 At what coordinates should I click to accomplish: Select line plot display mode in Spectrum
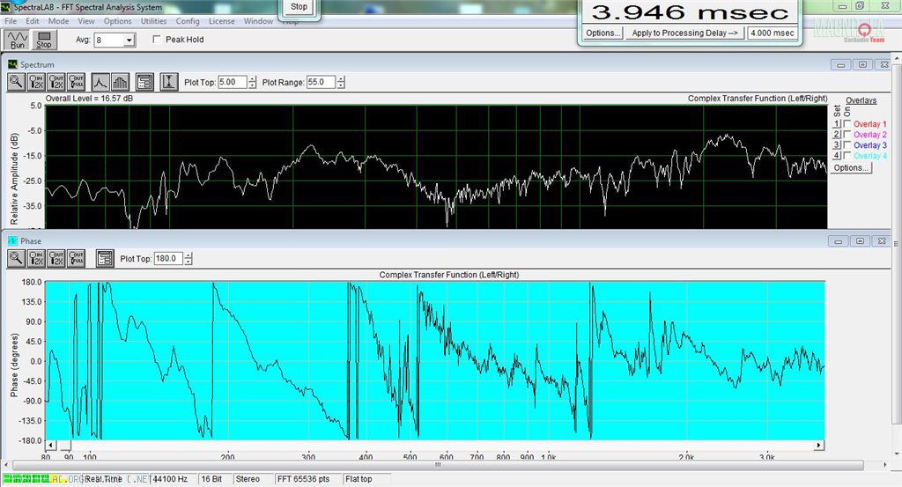[100, 82]
